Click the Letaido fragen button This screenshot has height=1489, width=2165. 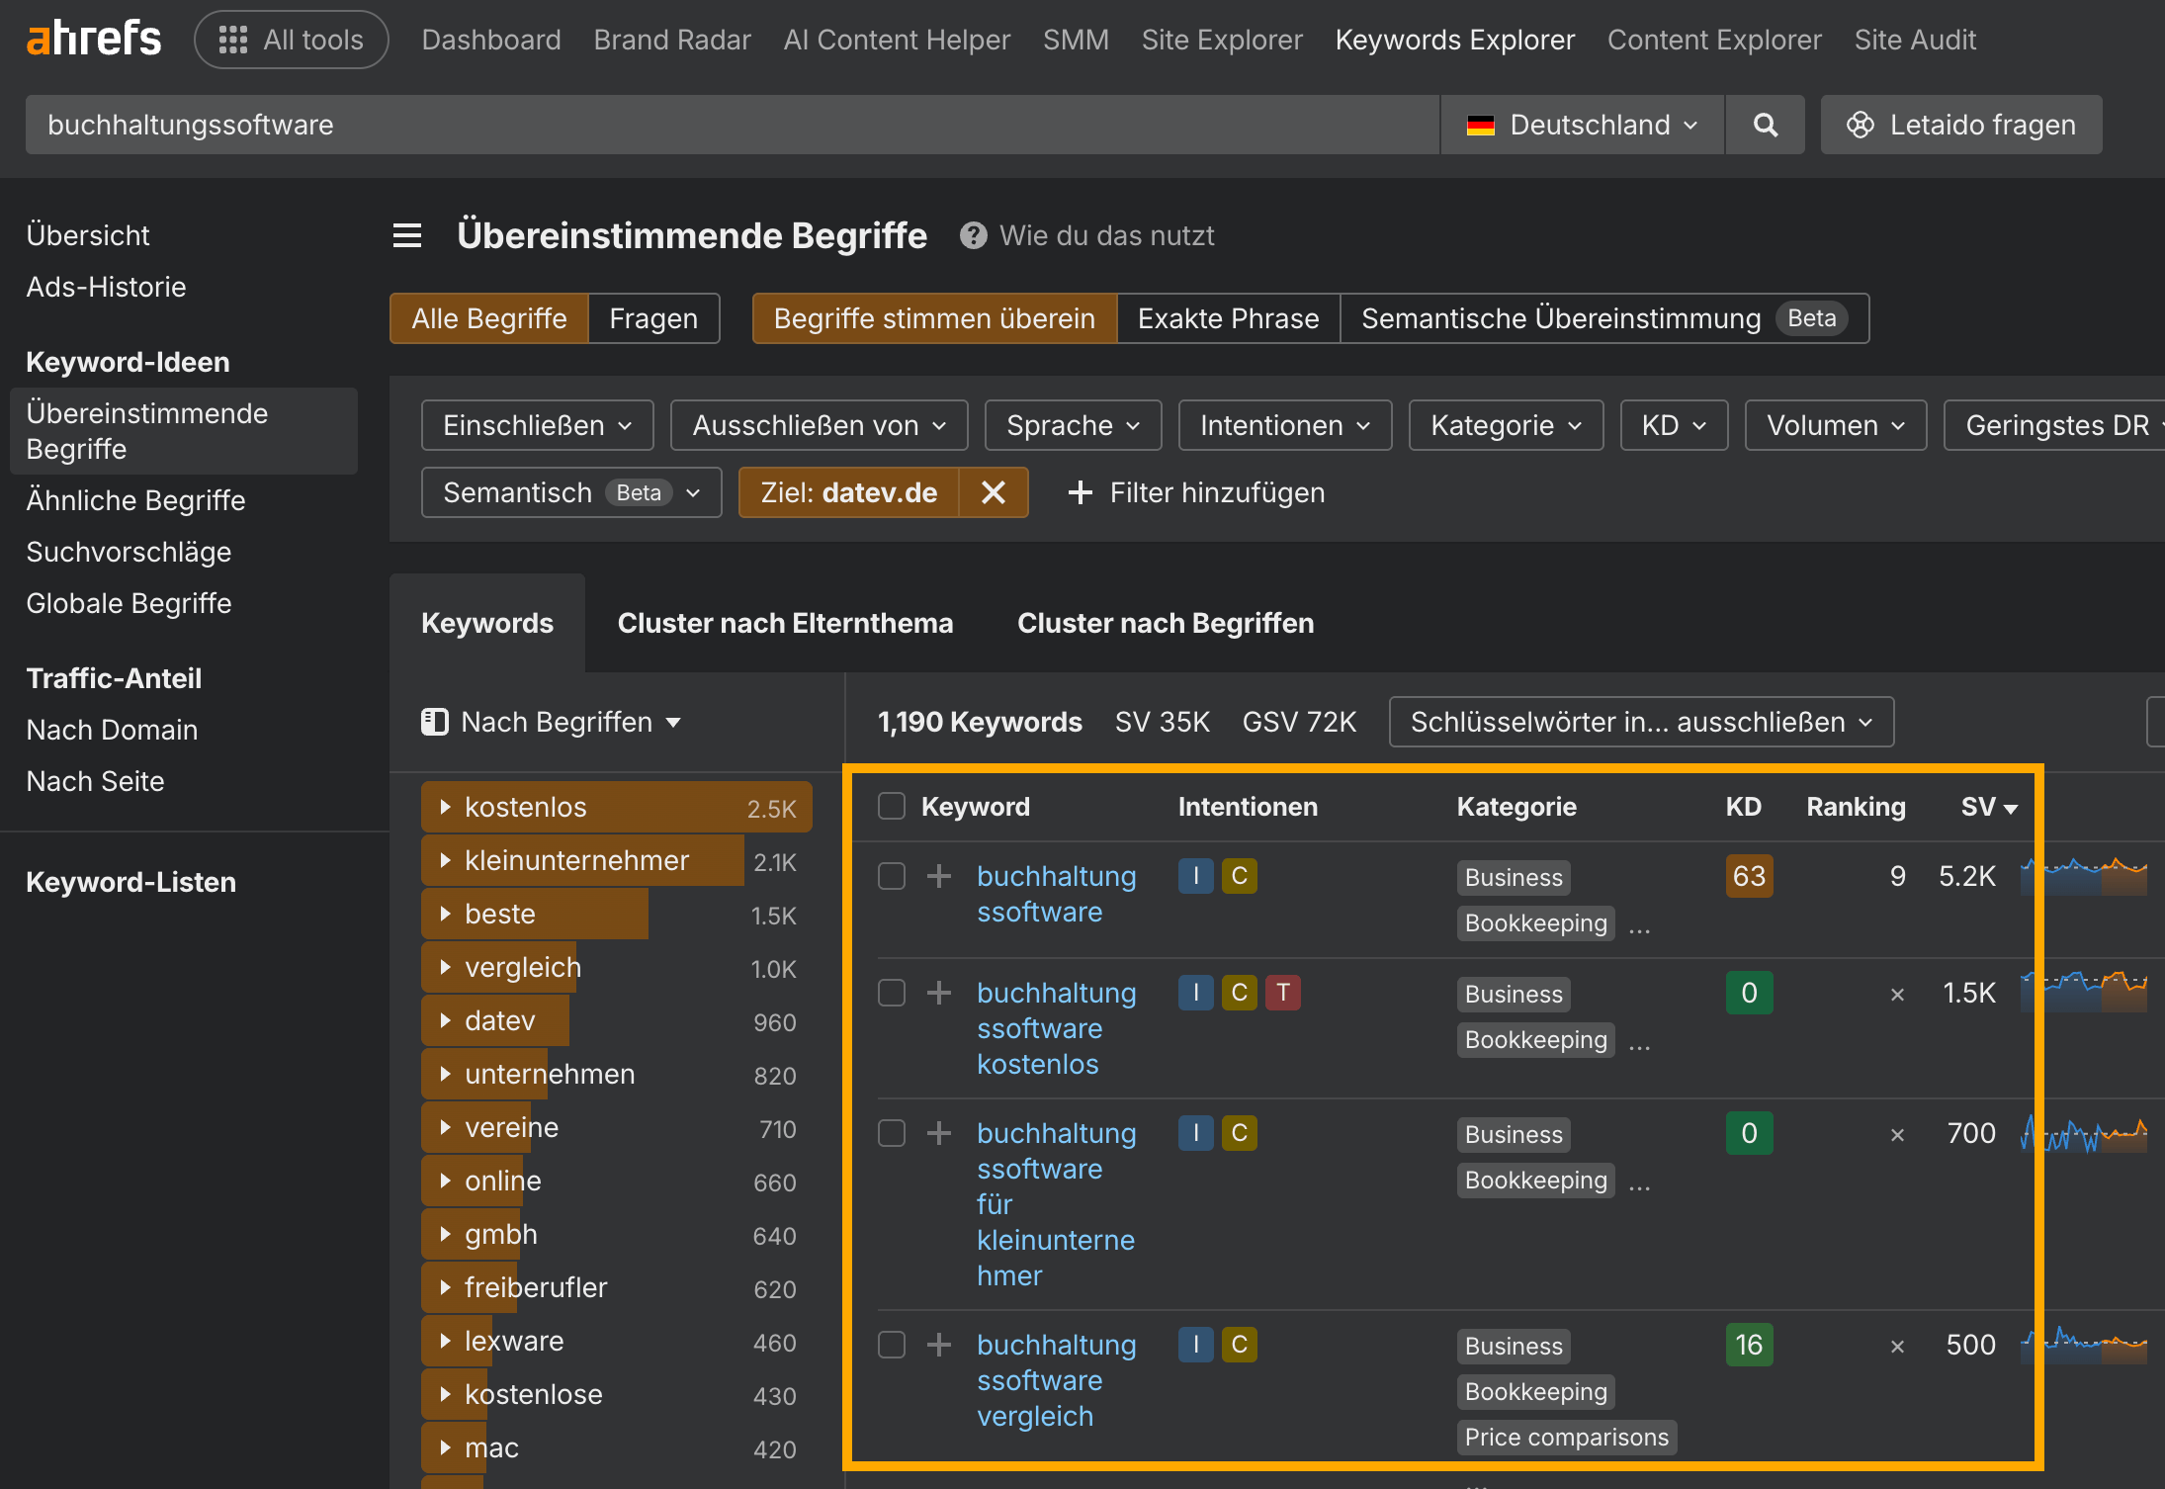tap(1961, 125)
